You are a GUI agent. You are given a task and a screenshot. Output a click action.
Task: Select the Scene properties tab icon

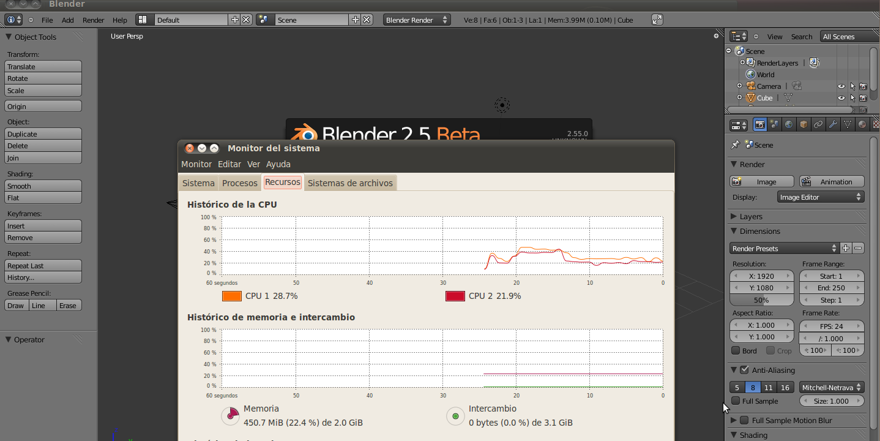pos(775,125)
